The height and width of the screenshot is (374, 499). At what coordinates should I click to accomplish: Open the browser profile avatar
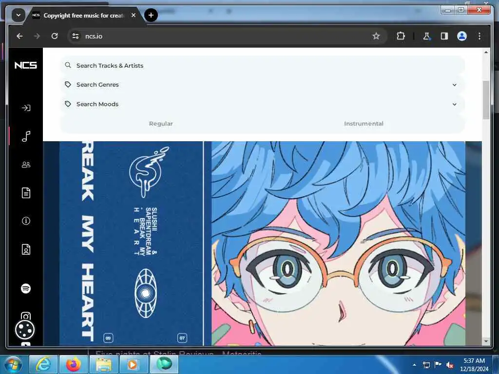(x=462, y=36)
